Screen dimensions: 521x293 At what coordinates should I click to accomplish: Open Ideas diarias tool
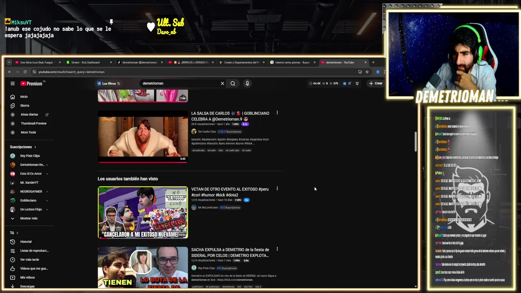[x=29, y=115]
